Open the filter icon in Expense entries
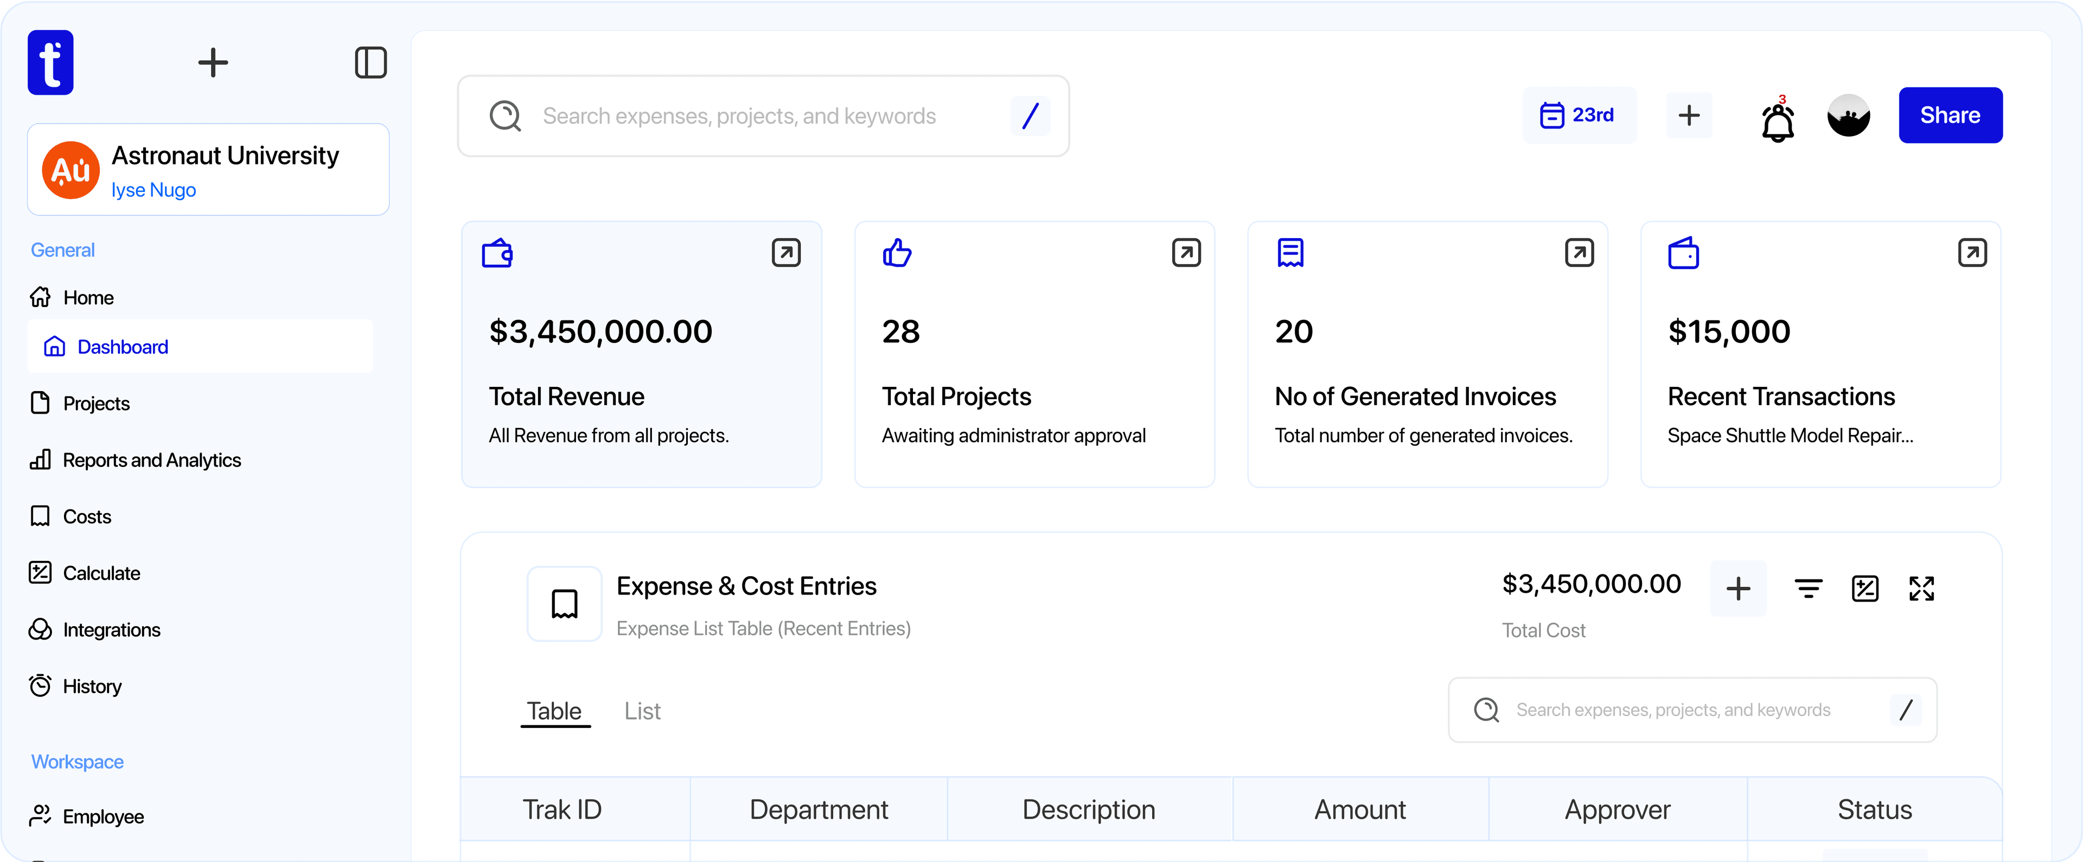Screen dimensions: 2083x862 pyautogui.click(x=1808, y=588)
